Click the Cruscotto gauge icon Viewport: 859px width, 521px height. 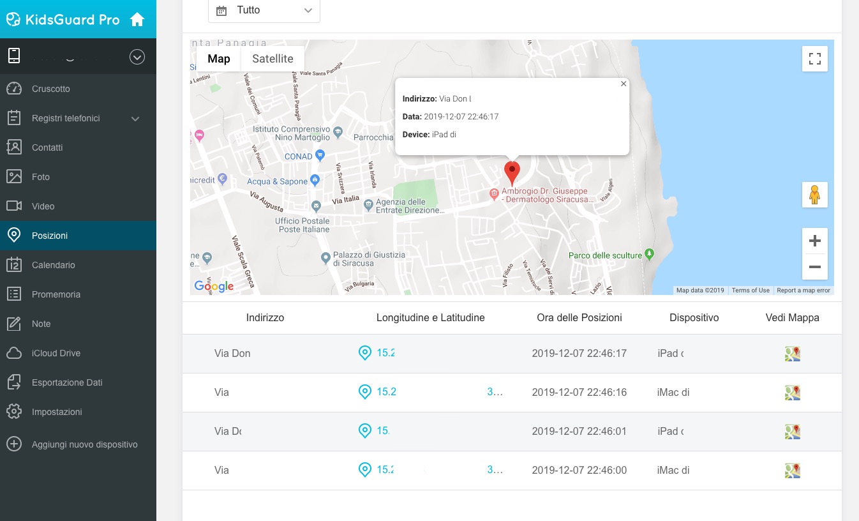tap(14, 89)
